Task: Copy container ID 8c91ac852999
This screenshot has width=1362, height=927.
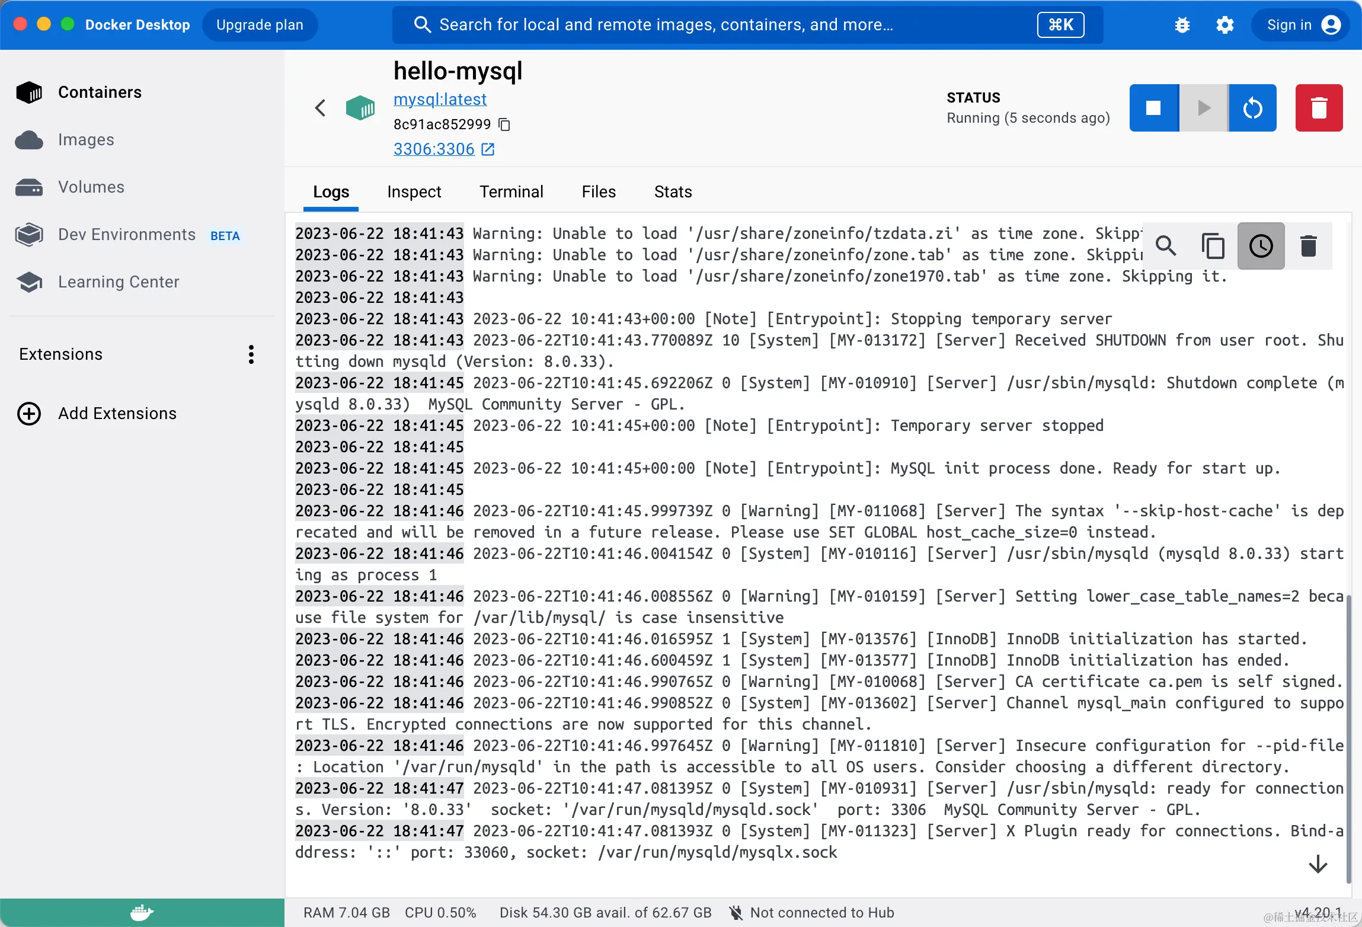Action: (x=504, y=124)
